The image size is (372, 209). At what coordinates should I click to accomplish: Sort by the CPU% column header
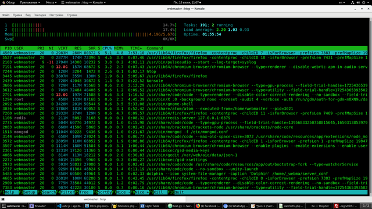pos(107,48)
